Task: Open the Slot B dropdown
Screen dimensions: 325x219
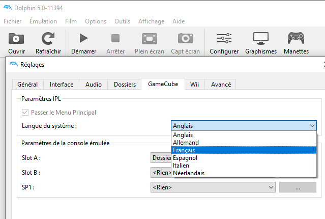Action: tap(161, 173)
